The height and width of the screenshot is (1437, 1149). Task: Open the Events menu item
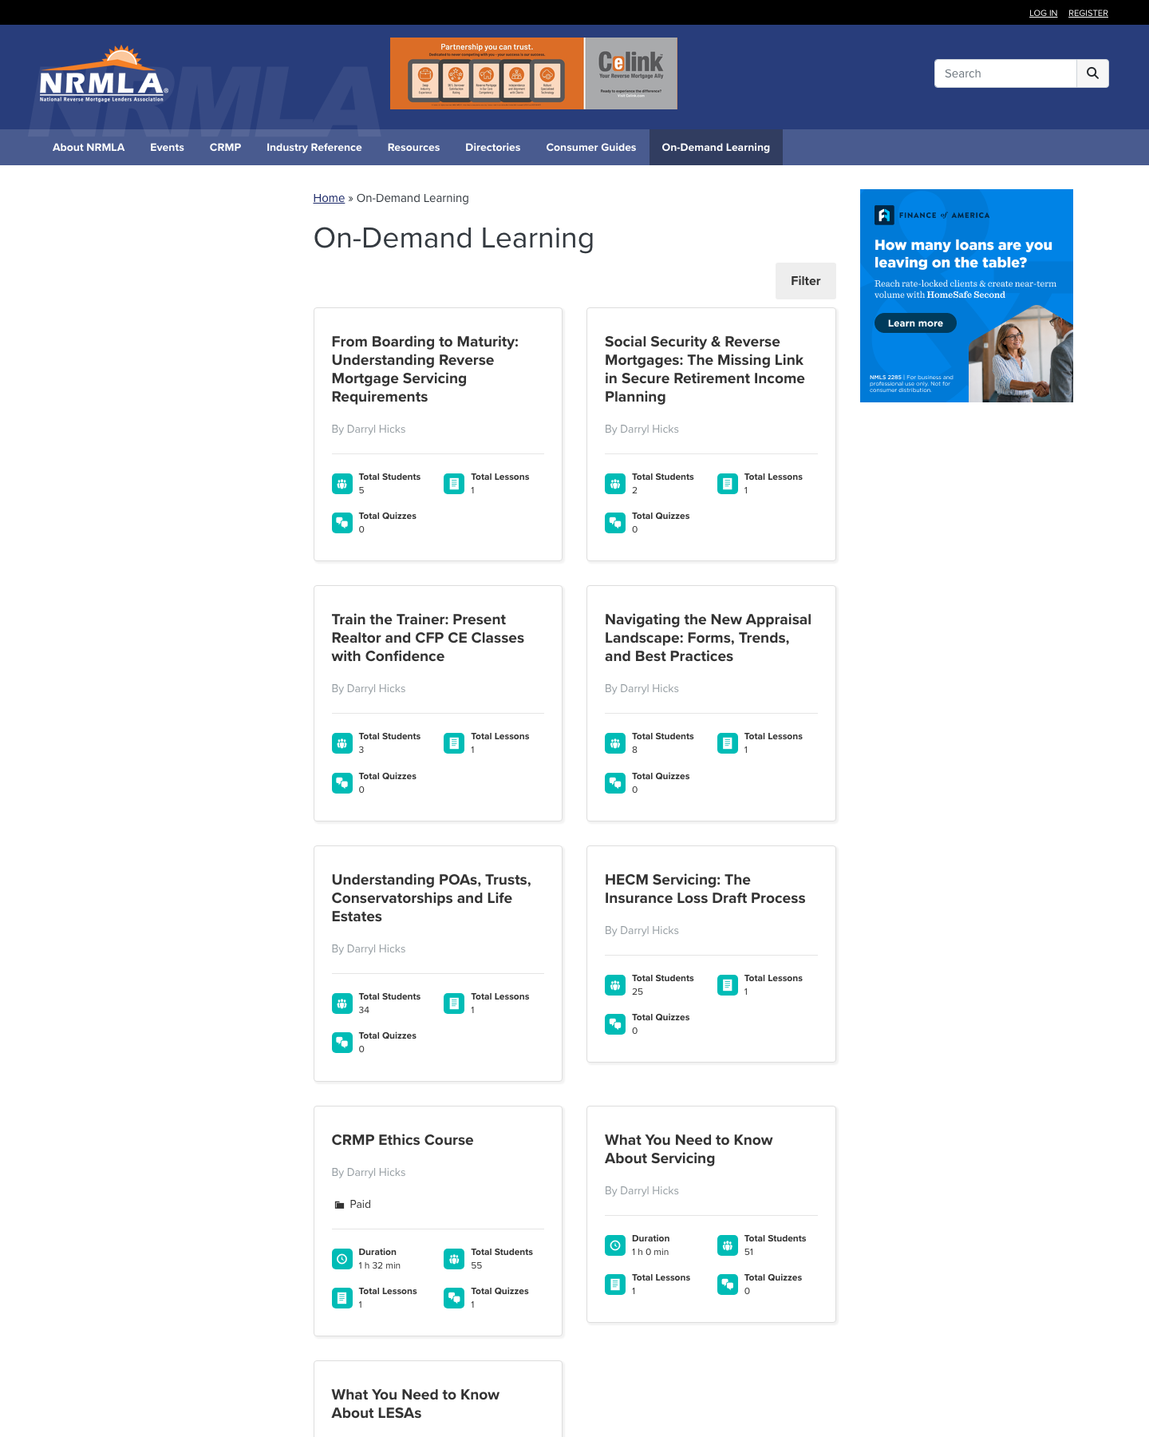(x=167, y=148)
